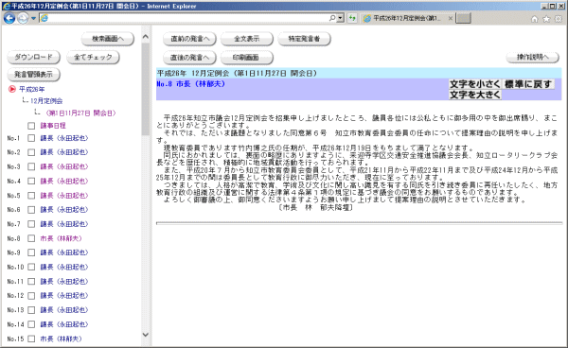Click the browser Forward arrow button
Screen dimensions: 568x348
(x=23, y=18)
